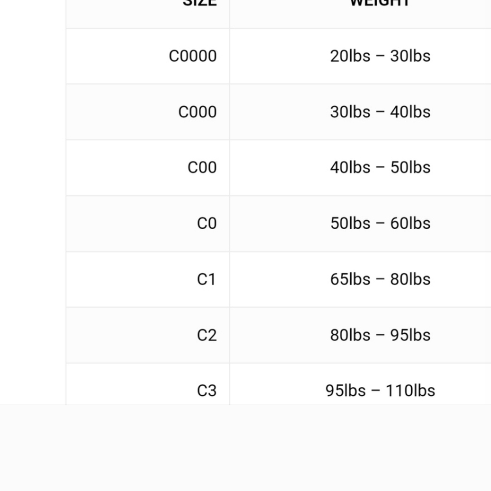Click the C3 size label
Image resolution: width=491 pixels, height=491 pixels.
[x=207, y=391]
